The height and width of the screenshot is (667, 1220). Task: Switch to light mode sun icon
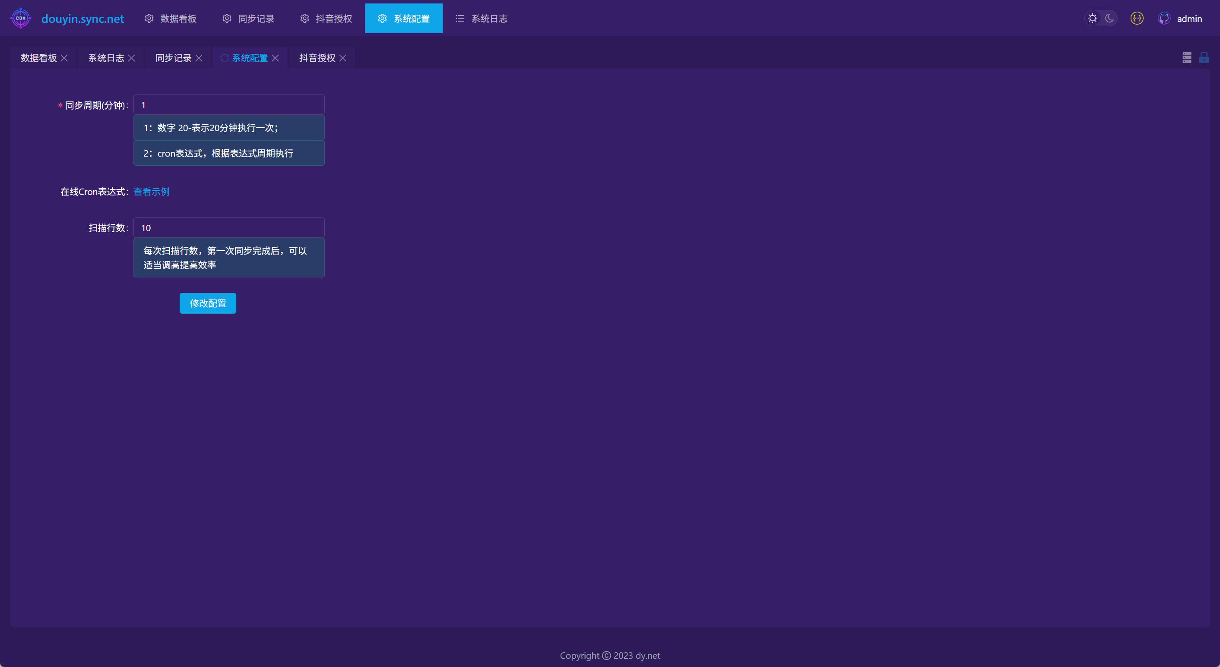click(1093, 19)
